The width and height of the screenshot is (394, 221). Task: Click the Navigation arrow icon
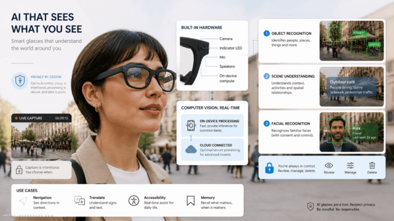point(23,201)
